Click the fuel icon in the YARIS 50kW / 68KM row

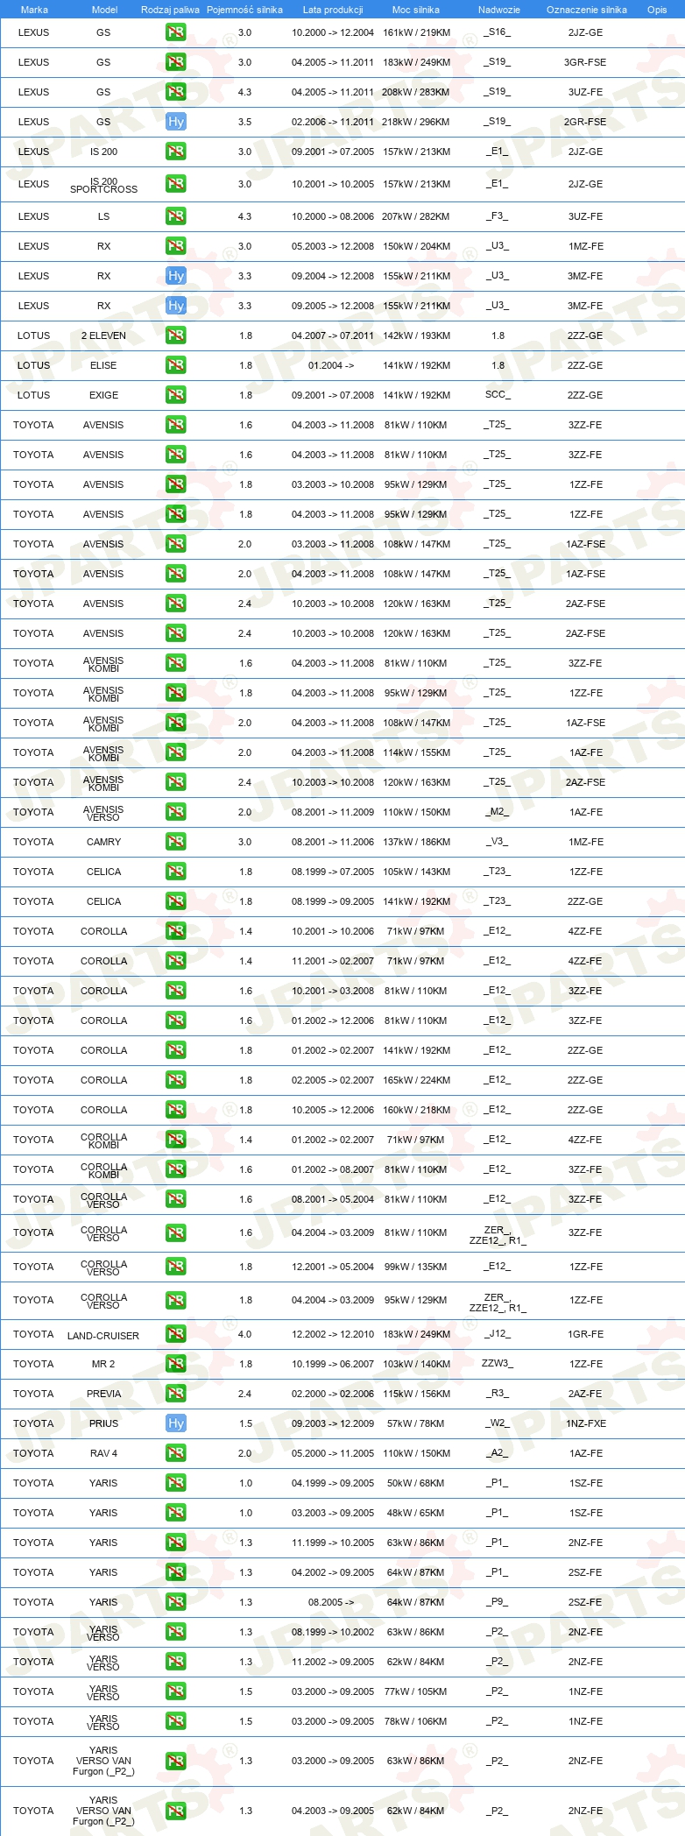(176, 1483)
